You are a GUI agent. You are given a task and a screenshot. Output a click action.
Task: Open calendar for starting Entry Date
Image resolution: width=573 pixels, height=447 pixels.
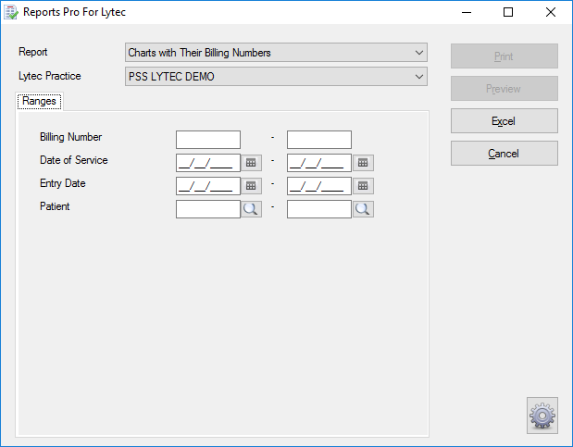tap(251, 186)
